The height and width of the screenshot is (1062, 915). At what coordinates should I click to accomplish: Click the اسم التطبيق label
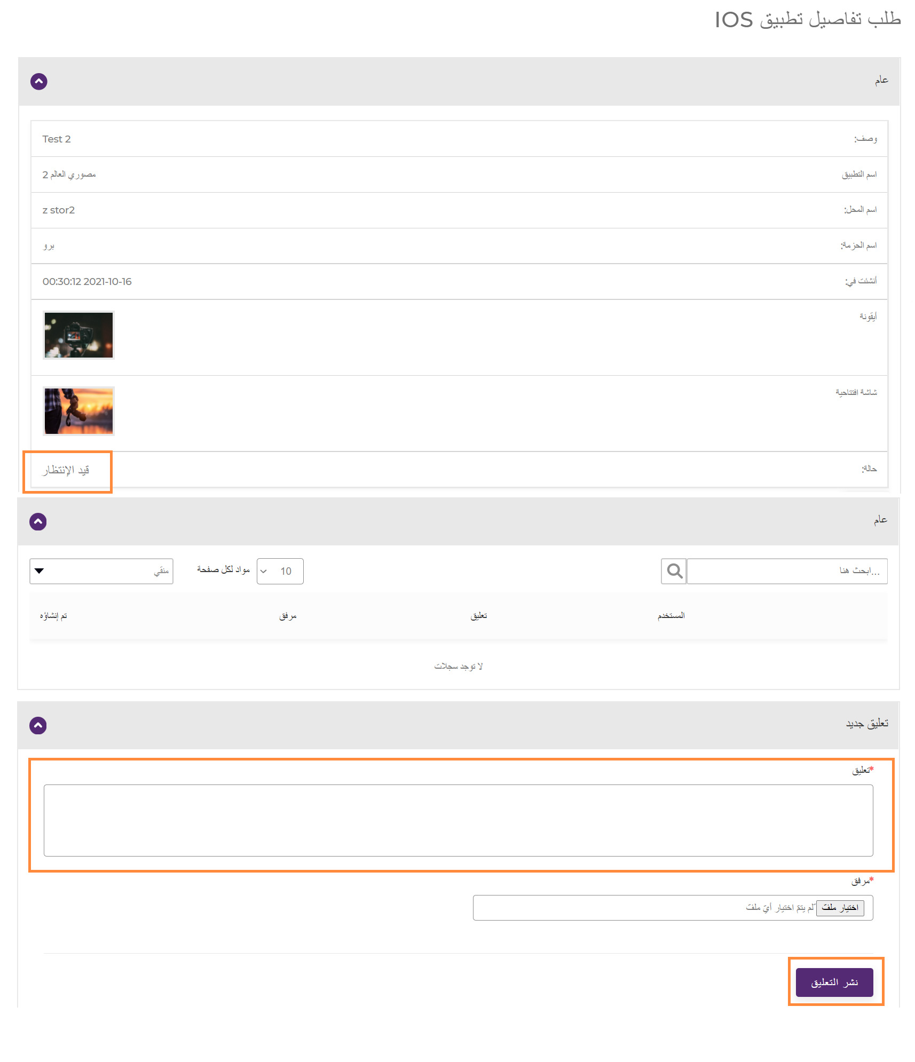pos(859,175)
